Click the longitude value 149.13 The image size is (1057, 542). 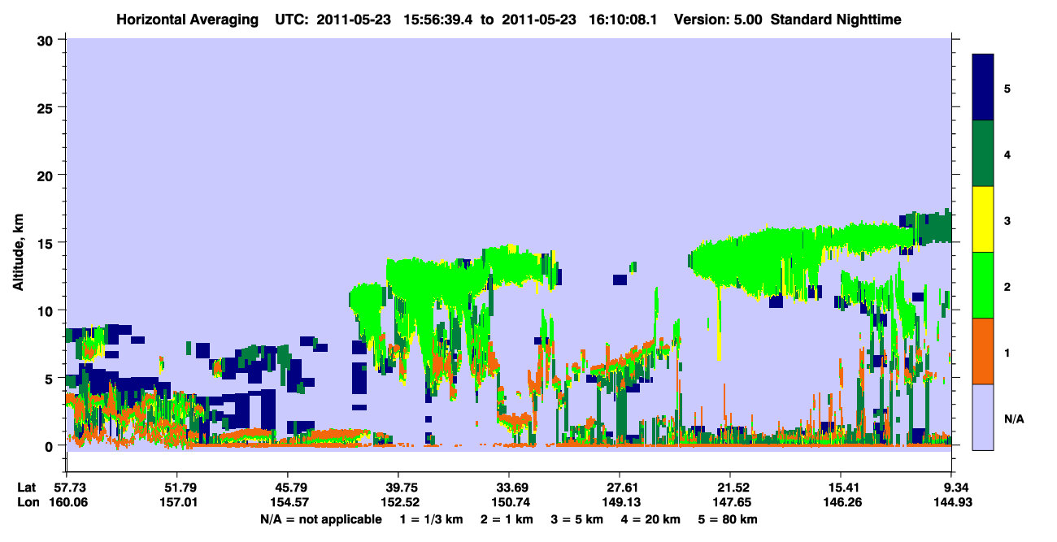tap(620, 503)
